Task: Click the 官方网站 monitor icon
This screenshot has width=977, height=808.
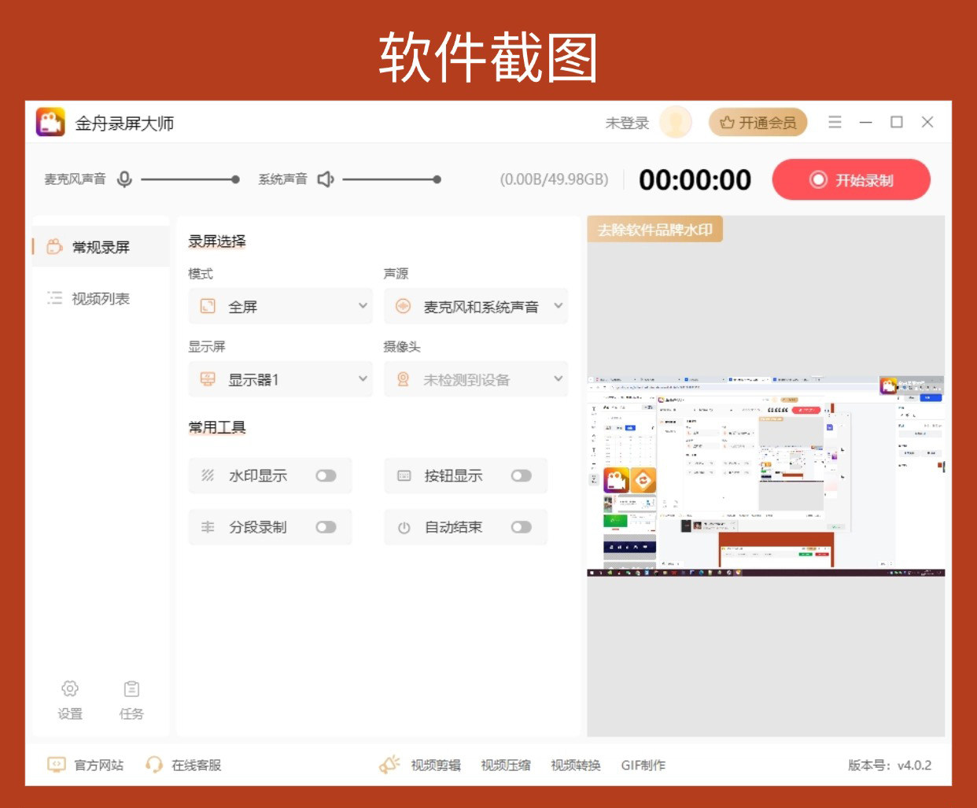Action: point(57,765)
